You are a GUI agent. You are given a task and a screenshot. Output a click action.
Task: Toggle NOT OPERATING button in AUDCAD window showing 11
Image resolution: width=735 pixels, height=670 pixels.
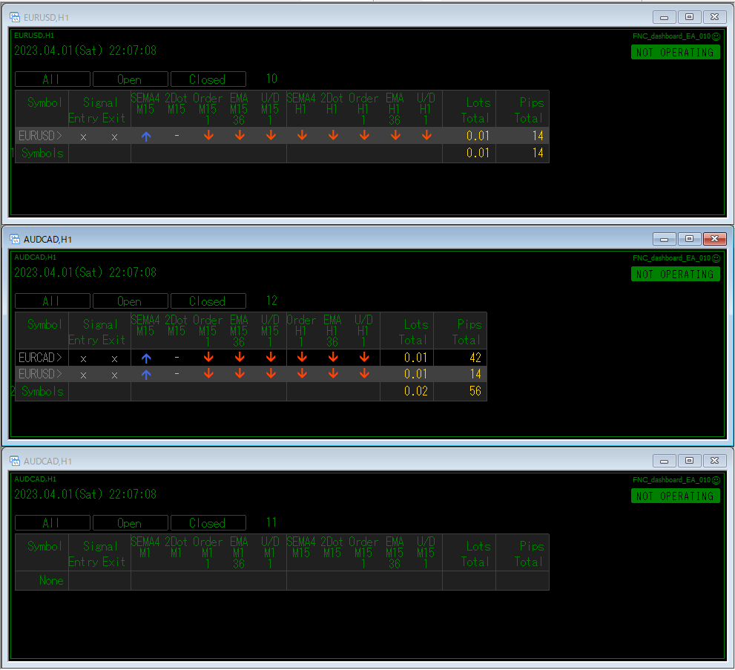(x=676, y=496)
